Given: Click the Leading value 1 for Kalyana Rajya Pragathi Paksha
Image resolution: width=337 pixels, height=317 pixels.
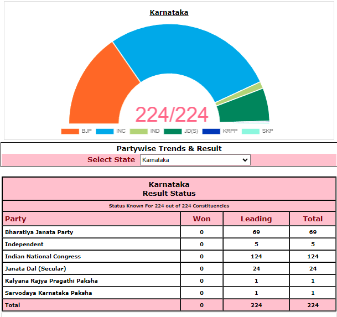Looking at the screenshot, I should pyautogui.click(x=256, y=281).
